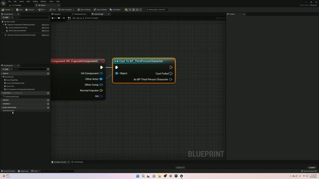Click red delegate pin on Component Hit node
This screenshot has width=319, height=179.
(103, 61)
